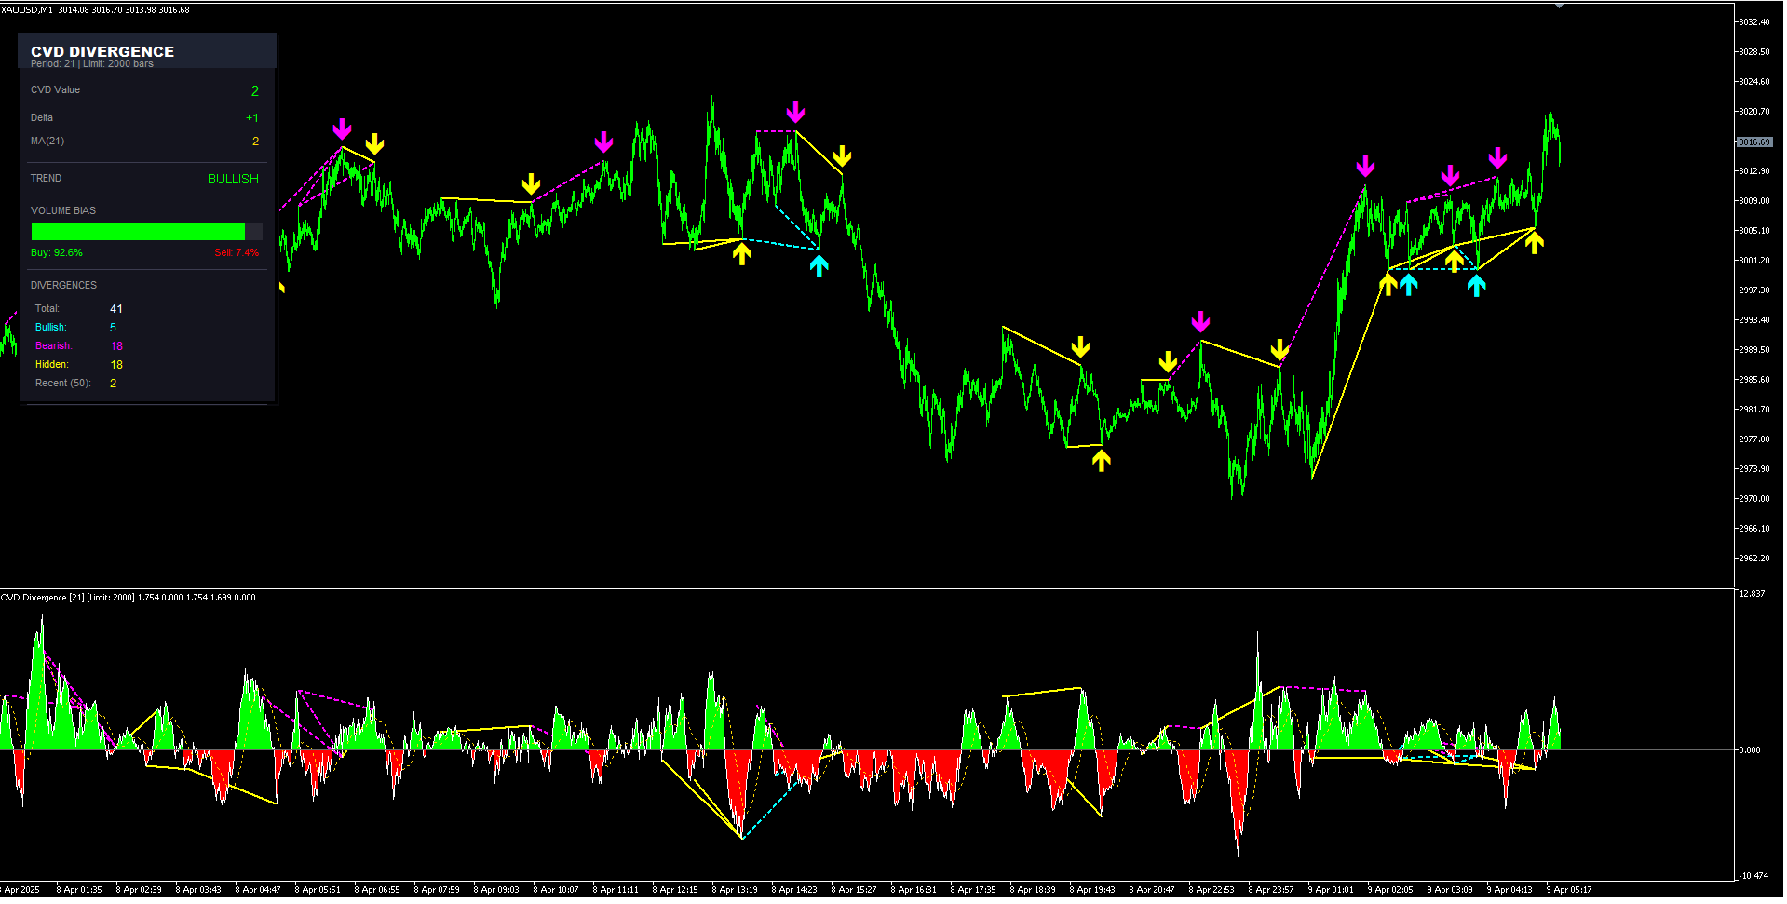Click the 3032.40 price scale label
The image size is (1787, 904).
click(1755, 22)
